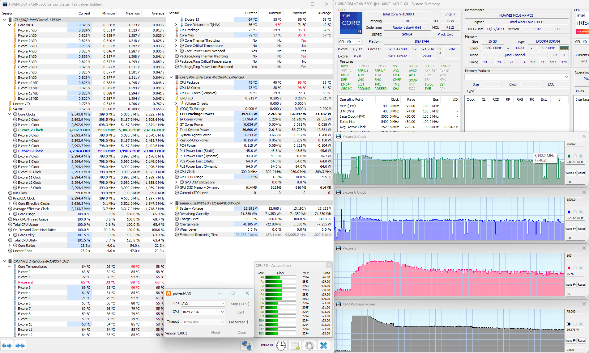Viewport: 589px width, 353px height.
Task: Click the 5500.0 max value field of E-core 6 Clock graph
Action: (575, 200)
